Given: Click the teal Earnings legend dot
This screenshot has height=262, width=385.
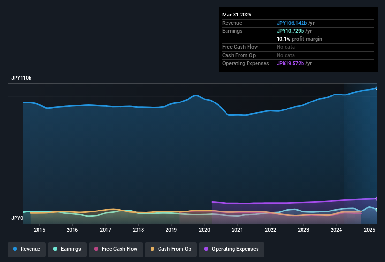Looking at the screenshot, I should pyautogui.click(x=55, y=249).
